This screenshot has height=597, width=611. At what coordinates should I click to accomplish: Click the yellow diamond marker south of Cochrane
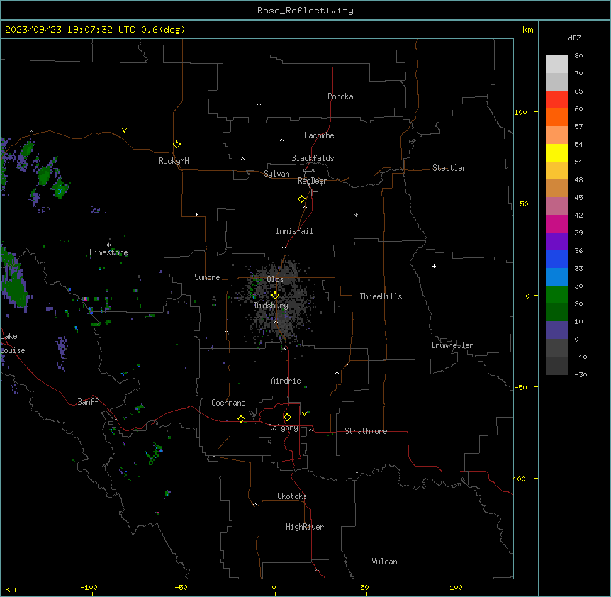click(241, 418)
